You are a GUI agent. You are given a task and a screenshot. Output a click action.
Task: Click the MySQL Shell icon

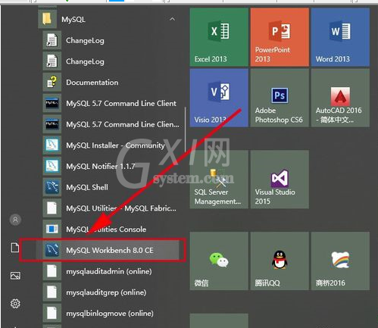pyautogui.click(x=52, y=187)
